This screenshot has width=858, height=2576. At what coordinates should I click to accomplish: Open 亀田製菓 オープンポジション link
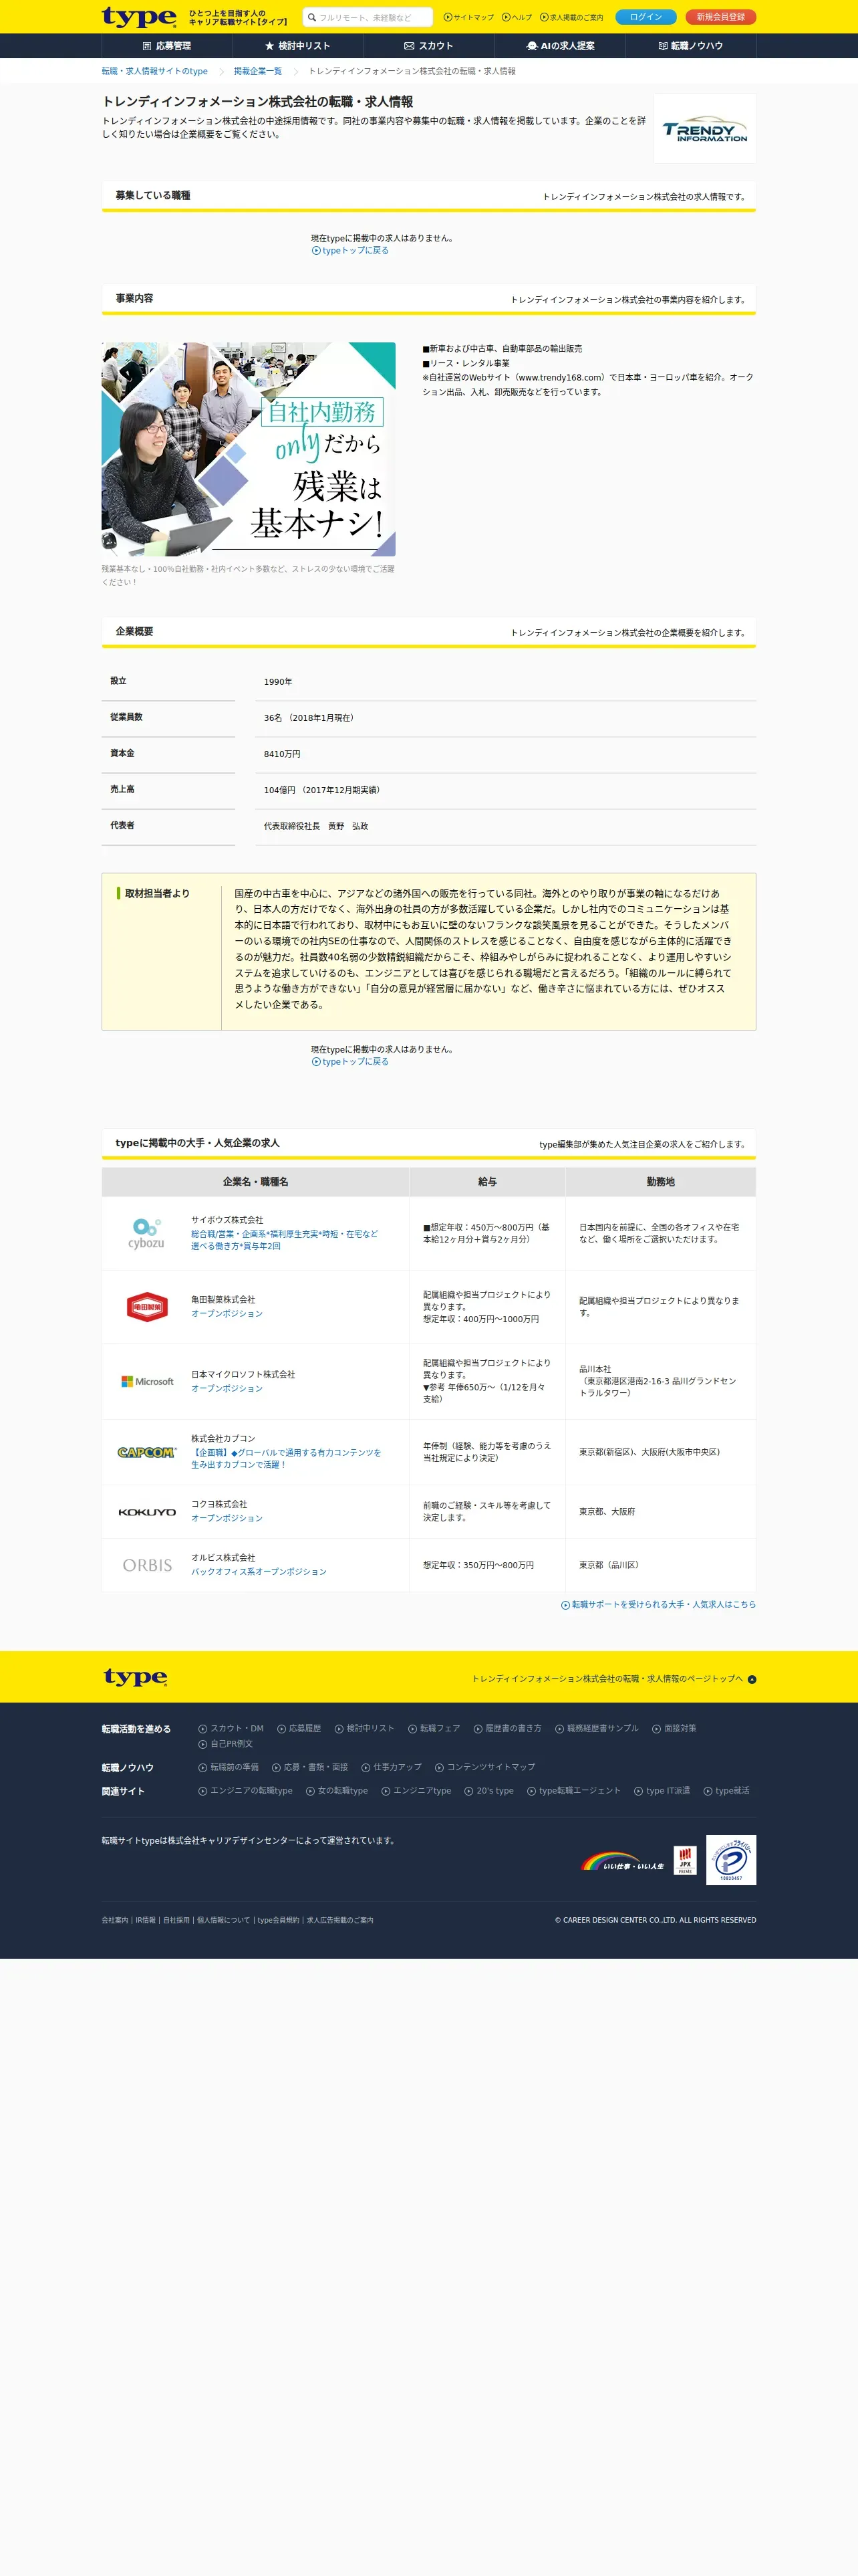tap(227, 1314)
